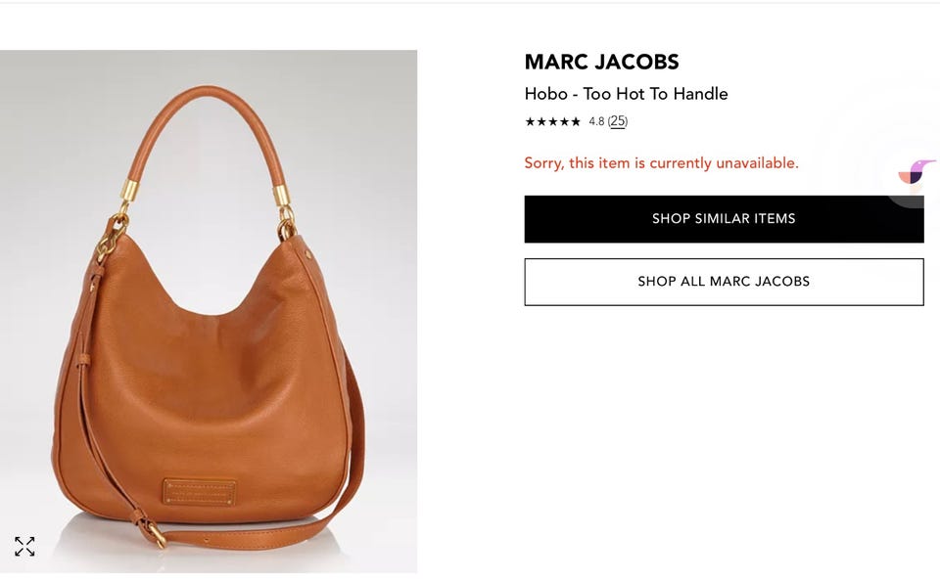Click the third star in the rating
This screenshot has width=940, height=581.
pyautogui.click(x=552, y=121)
